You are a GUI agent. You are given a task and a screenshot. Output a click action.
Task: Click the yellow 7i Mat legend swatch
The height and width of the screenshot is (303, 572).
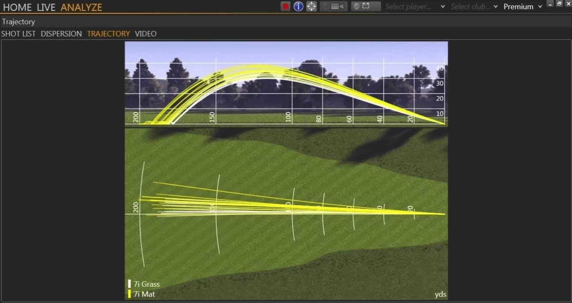coord(129,294)
